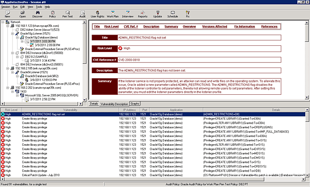Open the Schedule toolbar icon
The width and height of the screenshot is (310, 187).
coord(173,12)
